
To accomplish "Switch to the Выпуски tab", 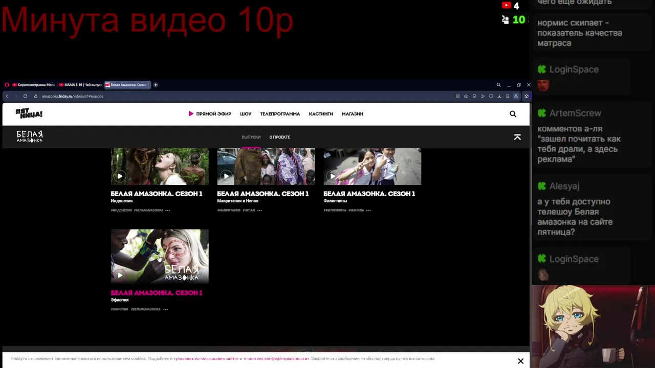I will pyautogui.click(x=251, y=137).
